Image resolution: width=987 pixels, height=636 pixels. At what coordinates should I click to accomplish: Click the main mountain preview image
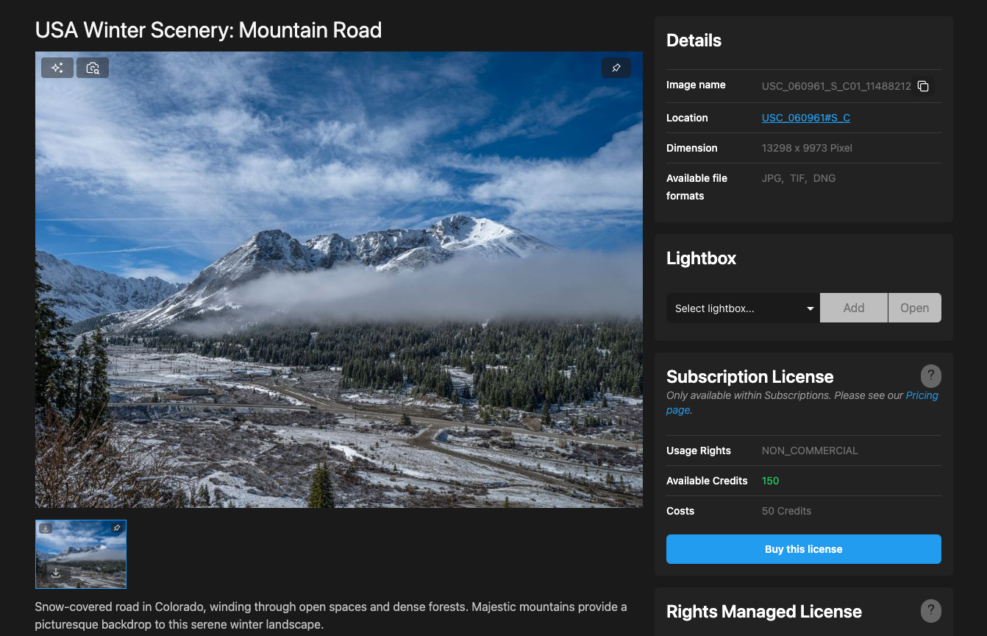click(x=338, y=280)
